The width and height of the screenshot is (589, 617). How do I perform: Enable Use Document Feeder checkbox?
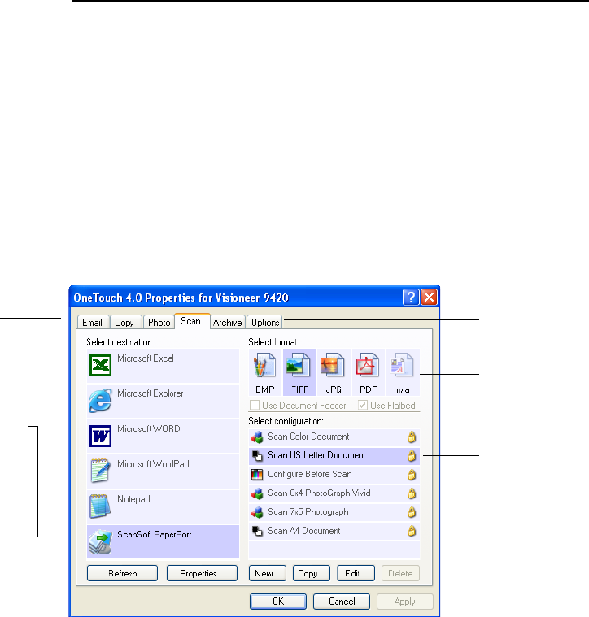[x=255, y=405]
